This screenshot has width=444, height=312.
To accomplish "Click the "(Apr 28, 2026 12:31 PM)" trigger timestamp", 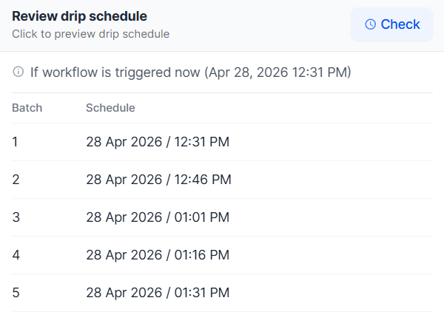I will (278, 72).
